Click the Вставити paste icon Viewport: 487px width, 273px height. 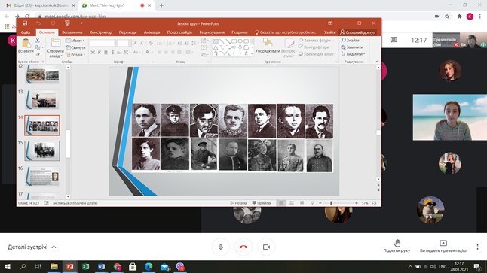tap(26, 44)
